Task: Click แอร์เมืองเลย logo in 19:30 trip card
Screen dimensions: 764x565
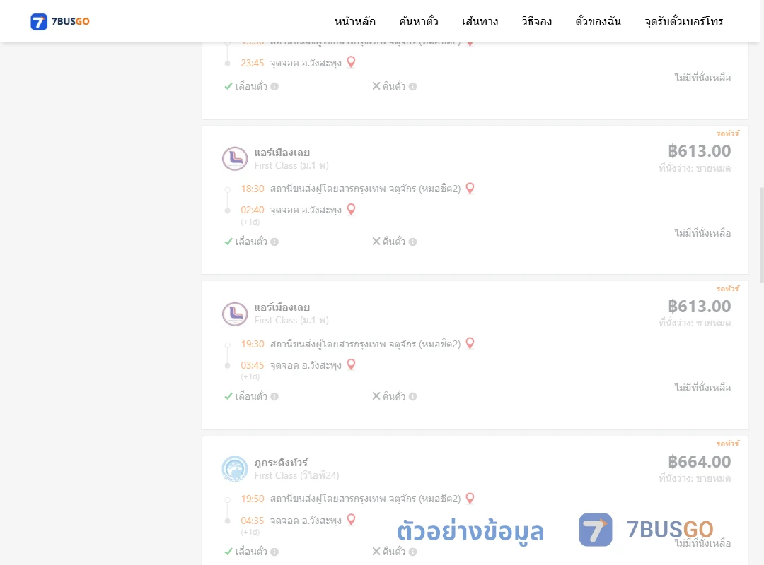Action: pos(235,314)
